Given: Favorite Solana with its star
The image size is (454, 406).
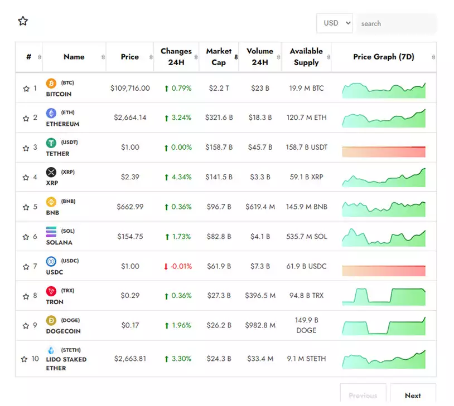Looking at the screenshot, I should [26, 237].
